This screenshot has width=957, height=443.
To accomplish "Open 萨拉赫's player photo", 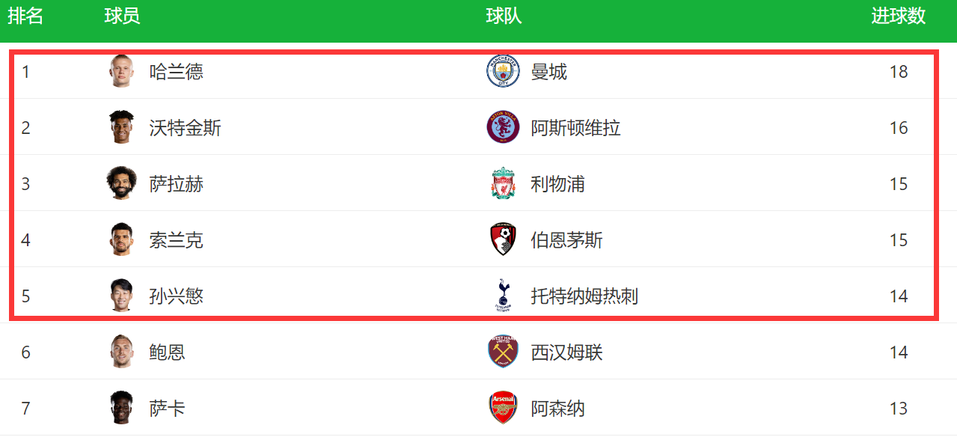I will (121, 183).
